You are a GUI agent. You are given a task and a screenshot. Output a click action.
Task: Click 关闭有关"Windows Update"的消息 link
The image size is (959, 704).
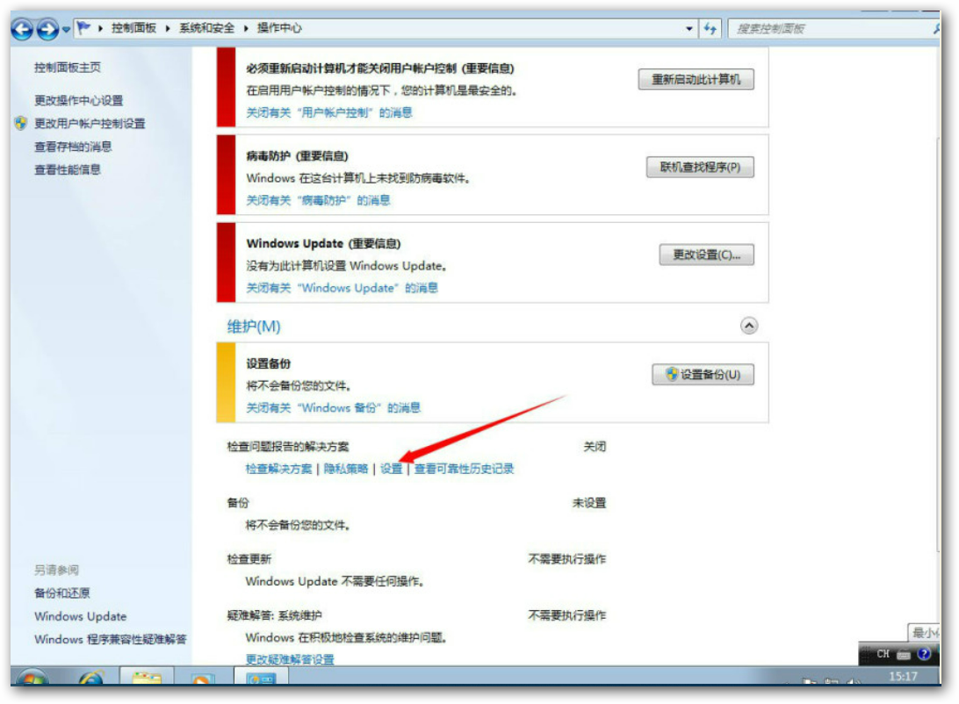[342, 288]
